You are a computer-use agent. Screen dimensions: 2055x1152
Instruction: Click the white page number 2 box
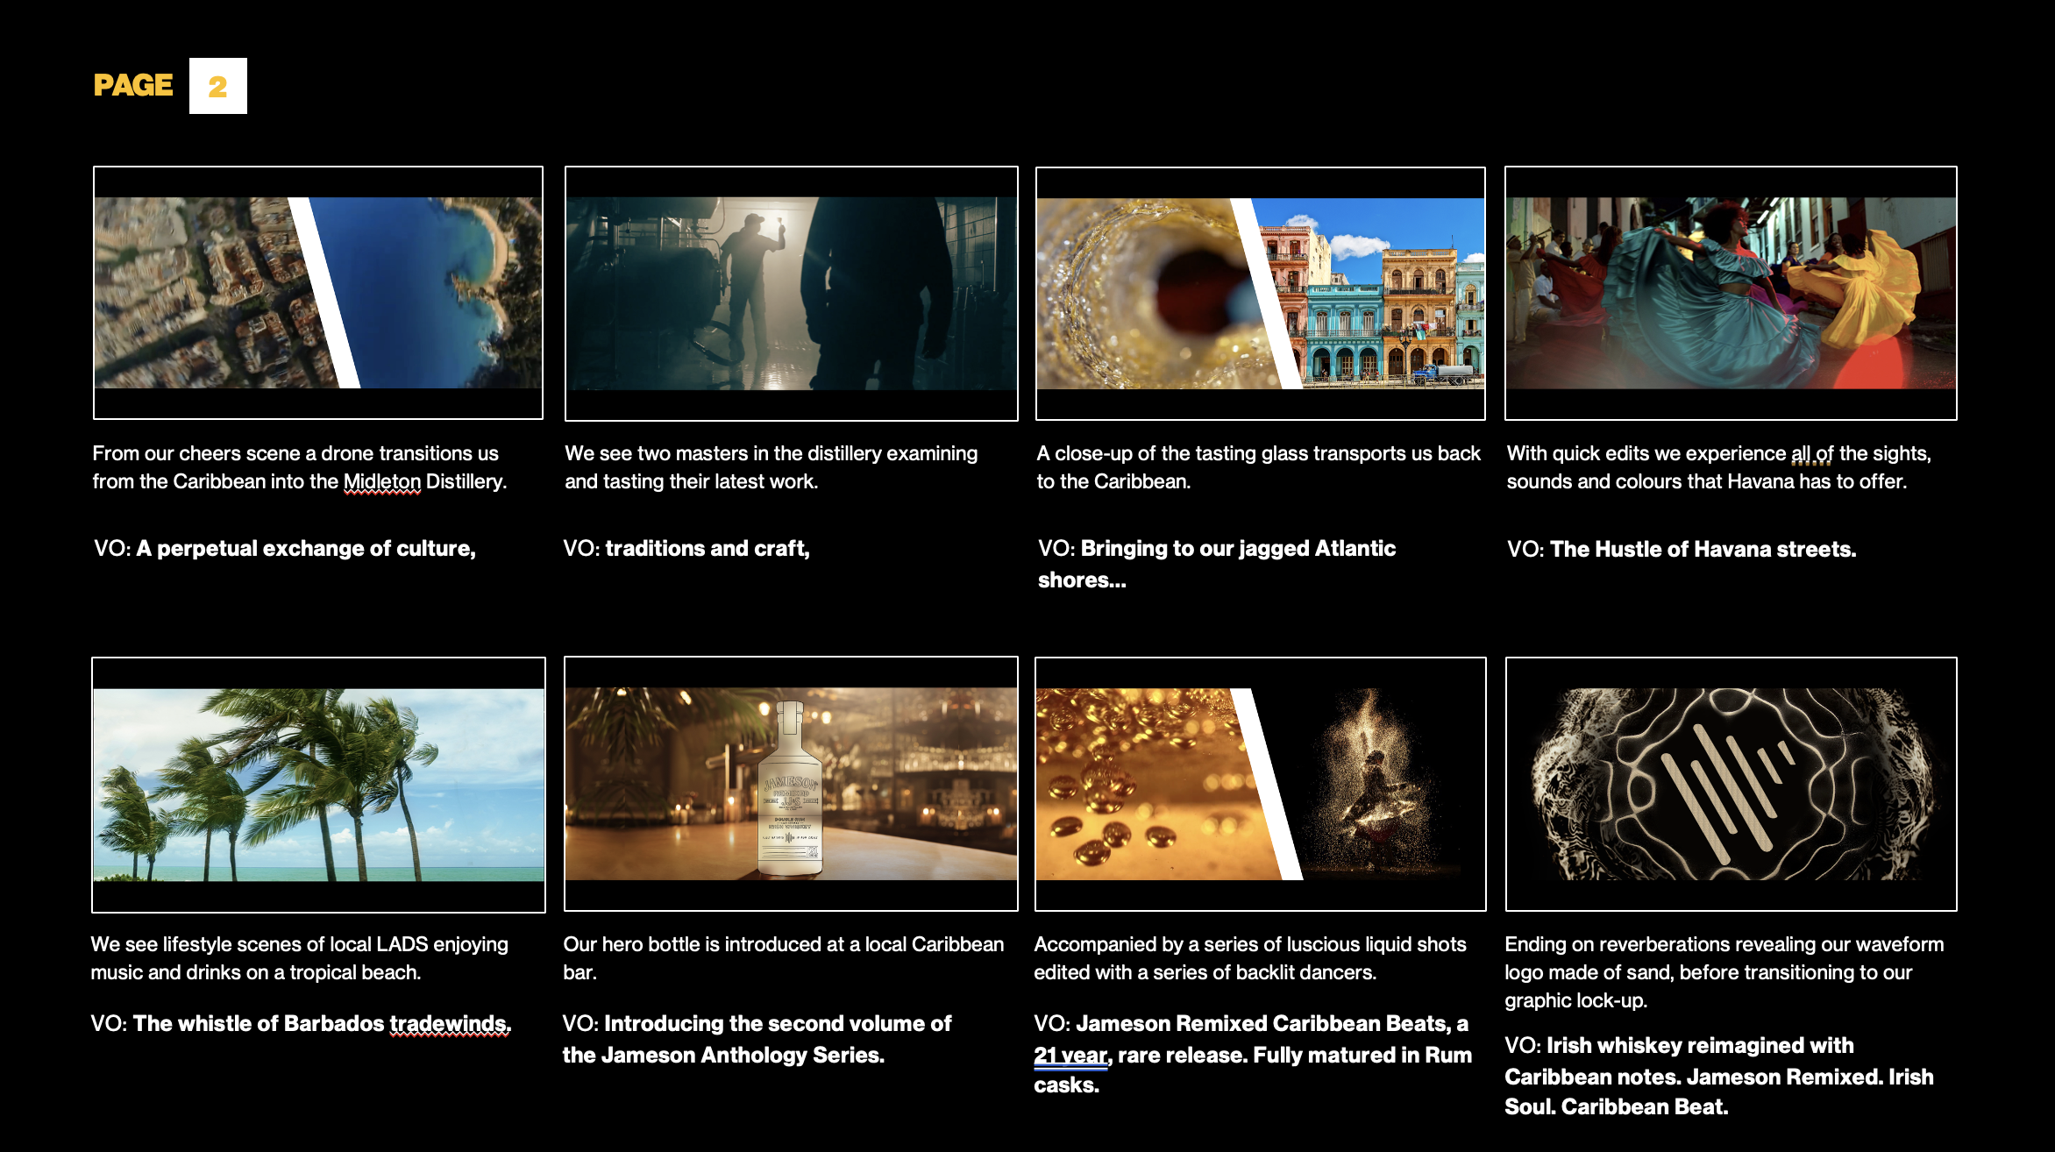pyautogui.click(x=218, y=86)
